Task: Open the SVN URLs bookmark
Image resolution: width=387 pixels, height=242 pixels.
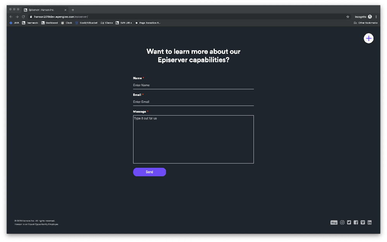Action: [124, 23]
